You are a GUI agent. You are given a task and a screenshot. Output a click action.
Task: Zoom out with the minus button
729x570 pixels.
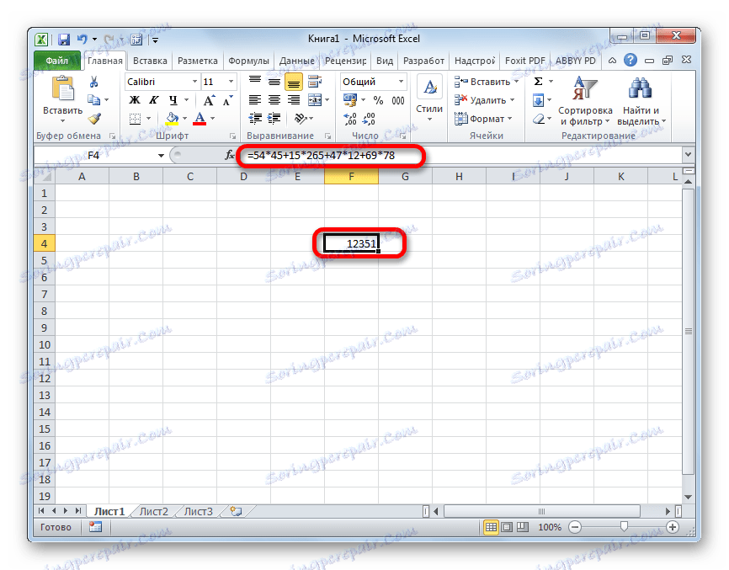coord(575,527)
